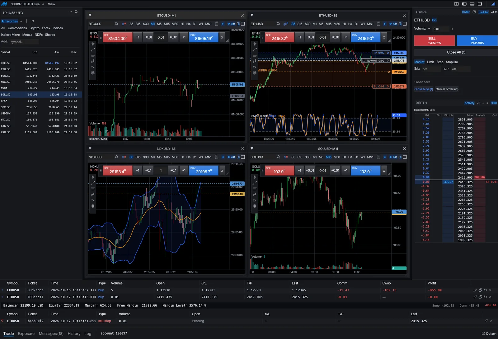
Task: Switch to History tab at bottom
Action: click(x=74, y=334)
